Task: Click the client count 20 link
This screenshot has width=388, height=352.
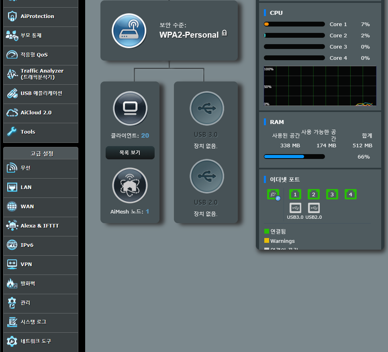Action: click(145, 135)
